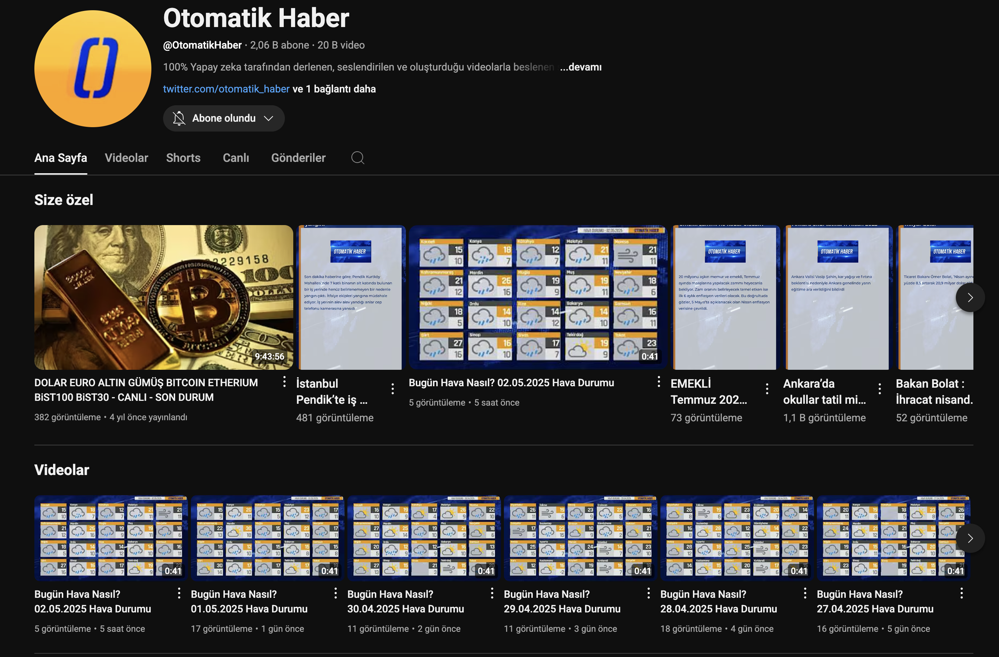The height and width of the screenshot is (657, 999).
Task: Expand channel description with ...devamı
Action: pos(581,67)
